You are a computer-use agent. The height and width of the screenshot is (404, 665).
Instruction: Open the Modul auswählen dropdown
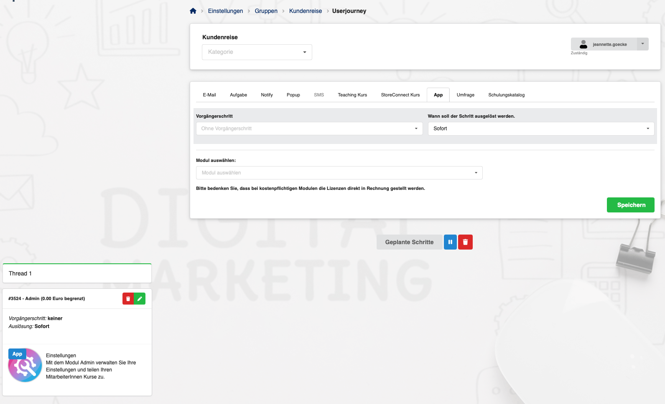pyautogui.click(x=339, y=173)
